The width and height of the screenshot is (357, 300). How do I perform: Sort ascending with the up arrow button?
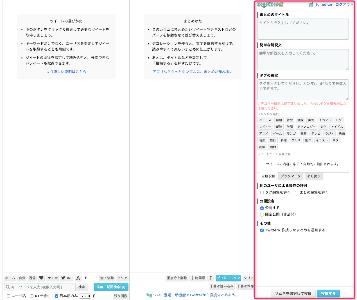coord(211,278)
